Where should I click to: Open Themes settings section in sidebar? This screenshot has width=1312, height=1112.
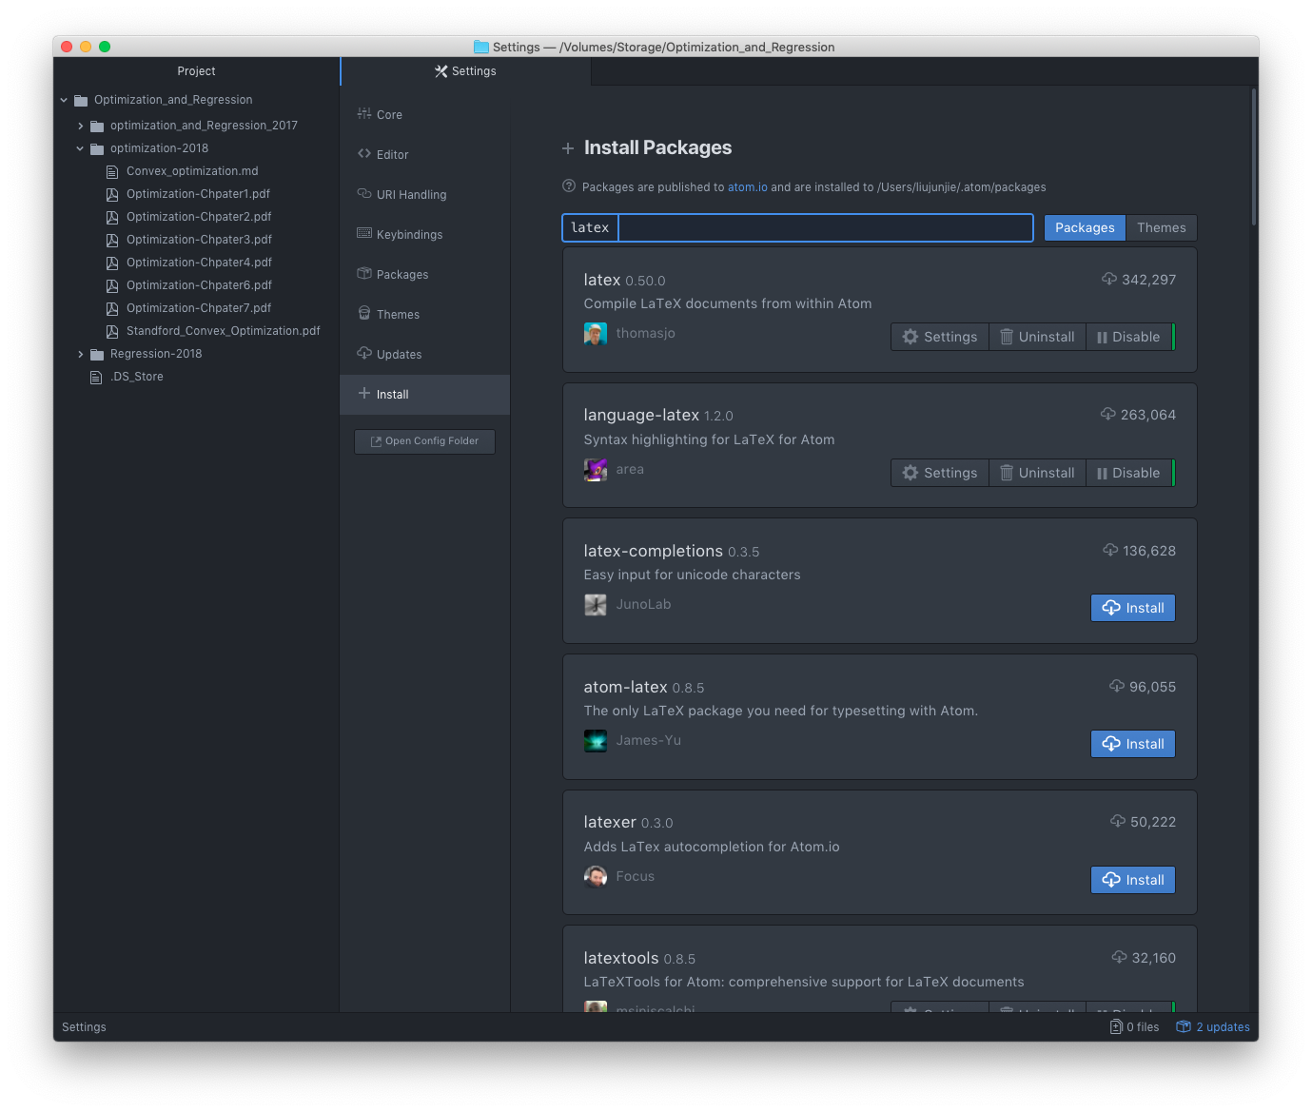pos(425,315)
